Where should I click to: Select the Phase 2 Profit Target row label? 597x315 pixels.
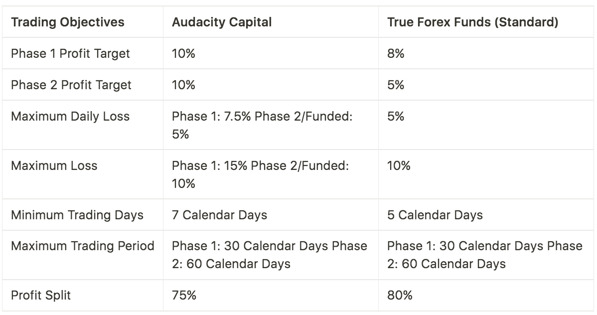coord(71,85)
